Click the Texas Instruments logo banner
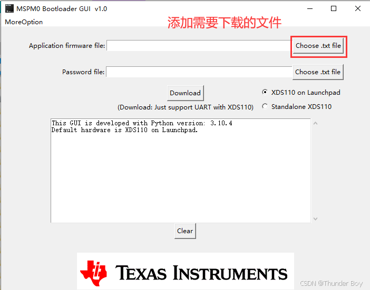Screen dimensions: 370x290 (185, 271)
